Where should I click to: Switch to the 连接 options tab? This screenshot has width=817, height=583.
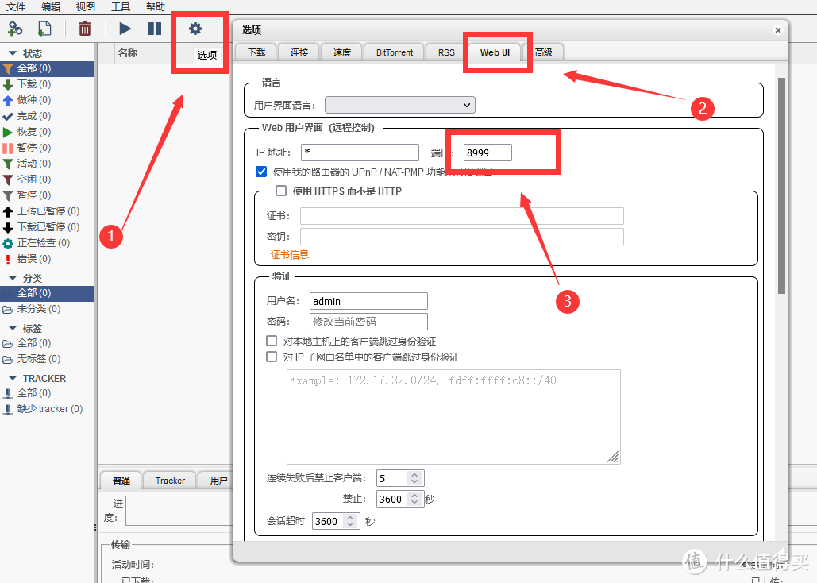299,52
